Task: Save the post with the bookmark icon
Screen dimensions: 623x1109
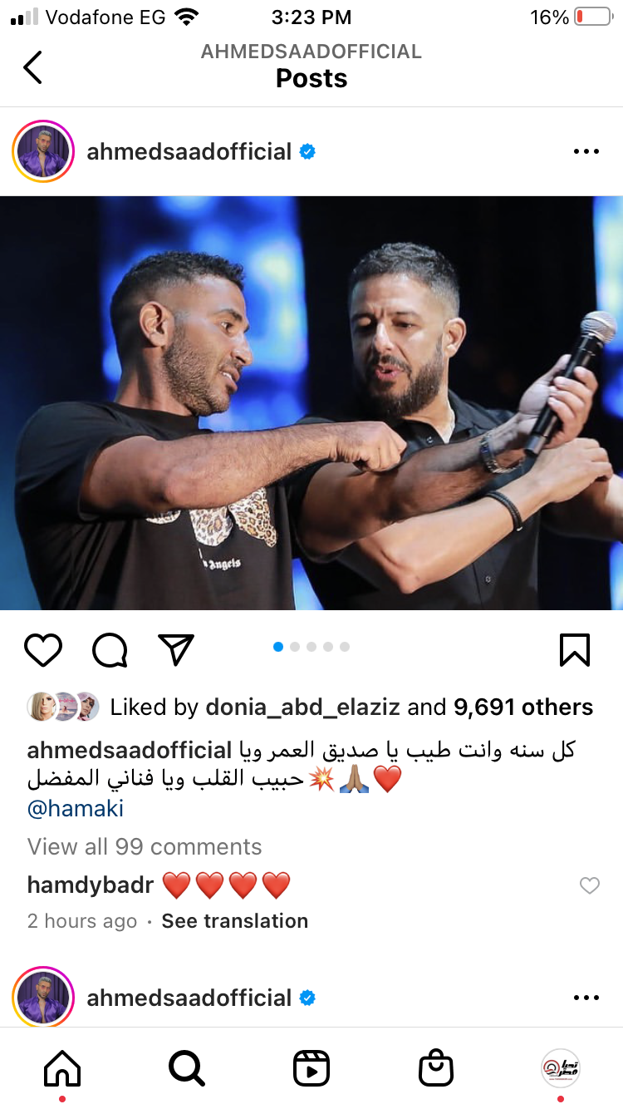Action: click(x=575, y=650)
